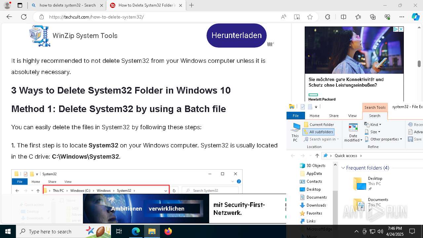The height and width of the screenshot is (238, 423).
Task: Select the 'How to Delete System32 Folder' tab
Action: (146, 5)
